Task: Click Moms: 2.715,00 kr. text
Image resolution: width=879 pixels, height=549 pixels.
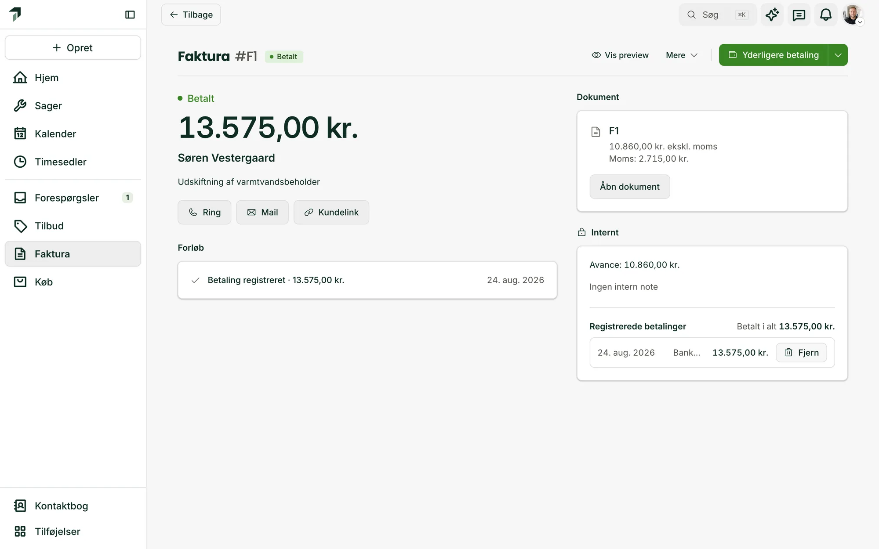Action: point(649,159)
